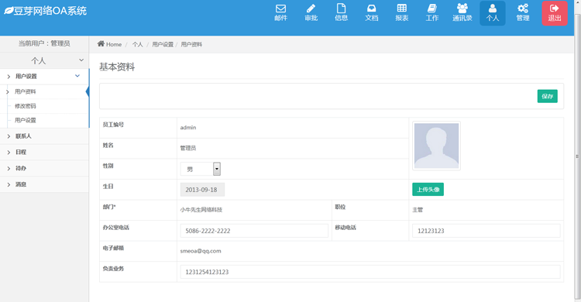581x302 pixels.
Task: Click the user avatar placeholder image
Action: [436, 146]
